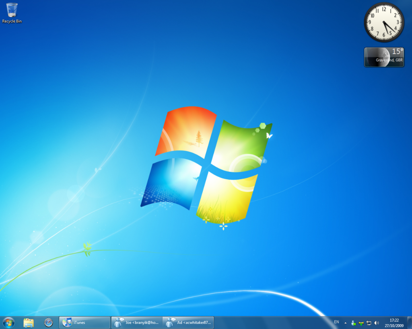Image resolution: width=412 pixels, height=329 pixels.
Task: Open the Joe <branyik@ho... conversation window
Action: click(137, 323)
